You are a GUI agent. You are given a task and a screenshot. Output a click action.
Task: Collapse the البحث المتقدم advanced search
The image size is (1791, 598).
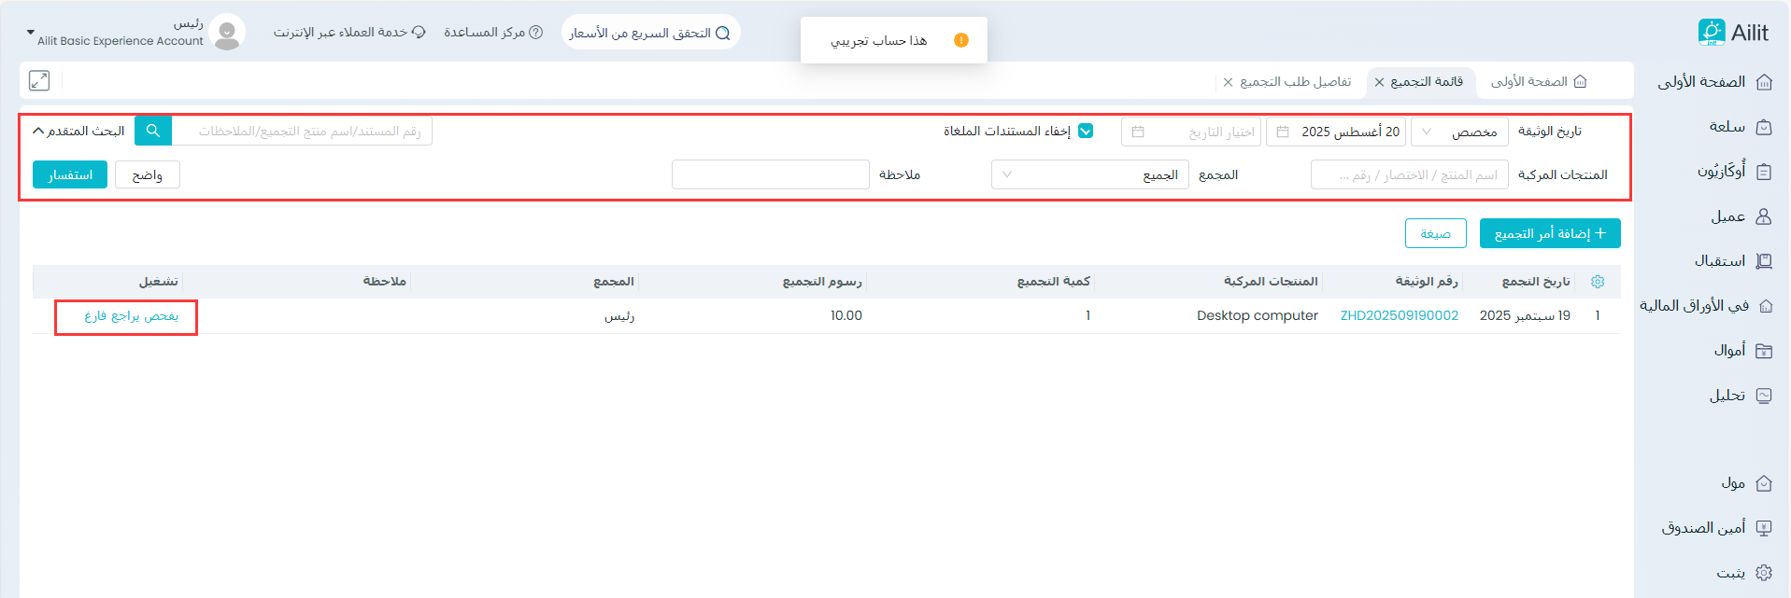tap(78, 131)
